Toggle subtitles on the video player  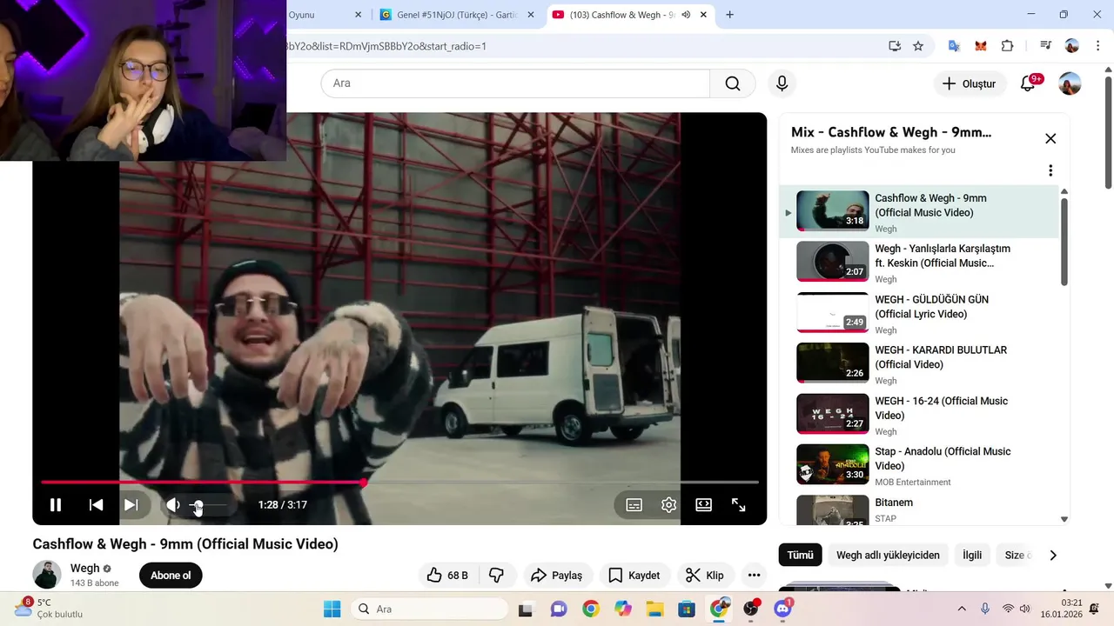(x=634, y=504)
